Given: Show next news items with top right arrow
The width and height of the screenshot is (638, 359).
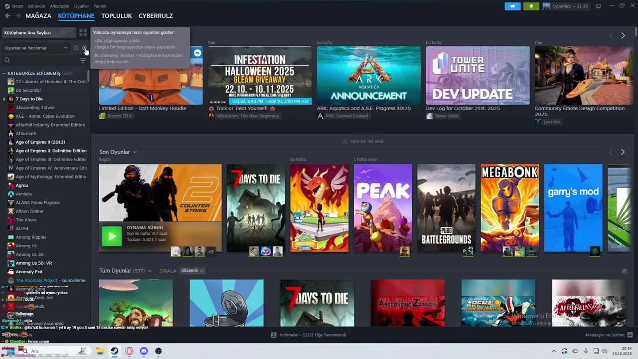Looking at the screenshot, I should coord(623,35).
